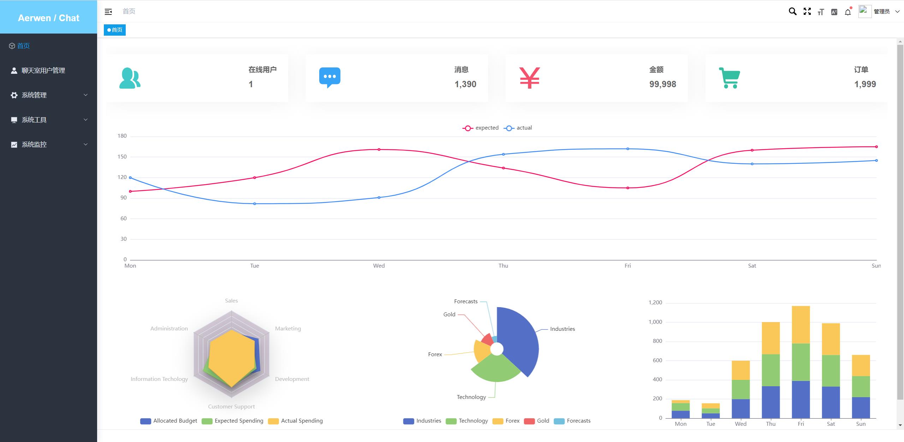Click the expected Wed data point
This screenshot has height=442, width=904.
point(379,149)
